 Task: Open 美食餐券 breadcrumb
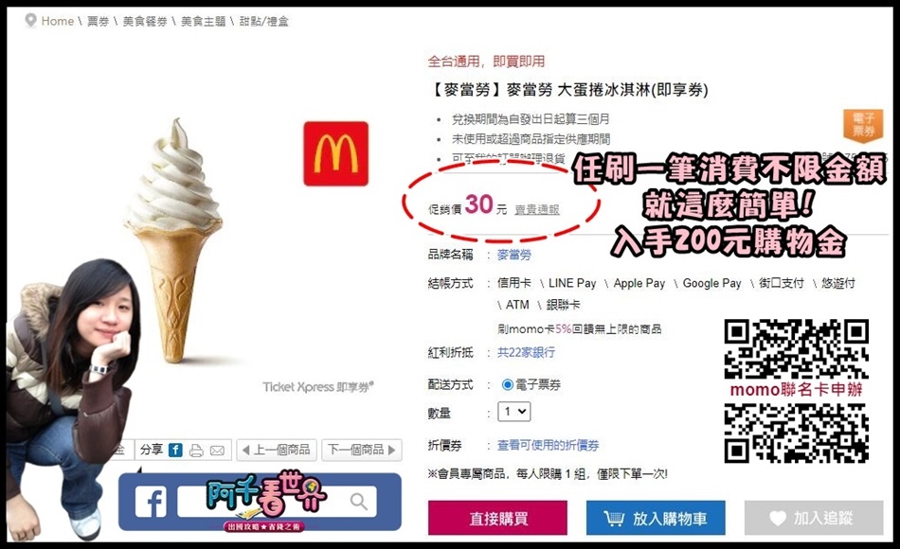[x=145, y=21]
